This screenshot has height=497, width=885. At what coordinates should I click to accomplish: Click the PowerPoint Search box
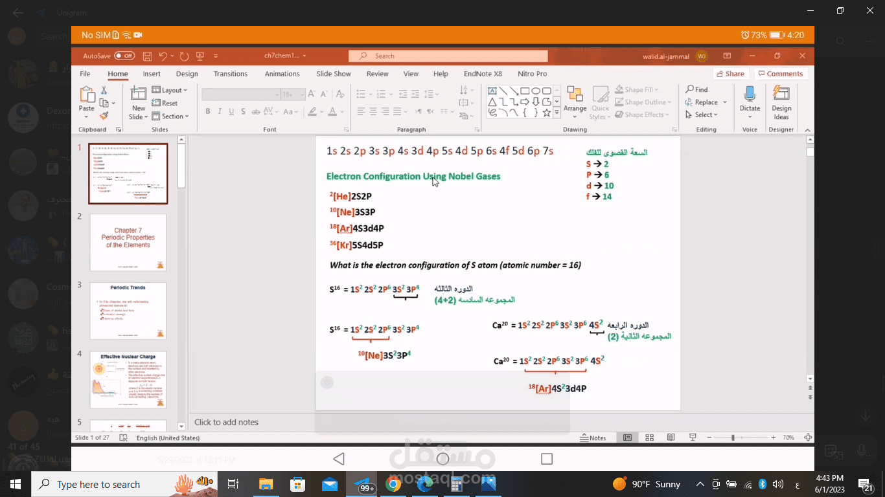[x=448, y=56]
